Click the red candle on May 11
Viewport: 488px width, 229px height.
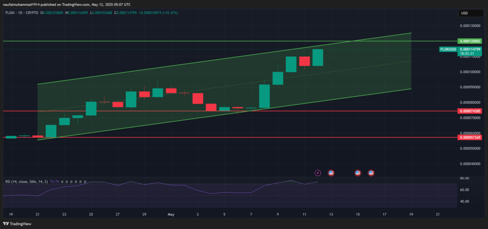click(x=305, y=61)
